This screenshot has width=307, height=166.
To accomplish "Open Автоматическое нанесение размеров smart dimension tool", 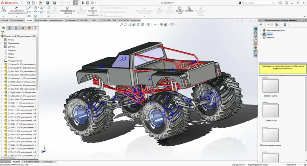I will click(x=17, y=10).
